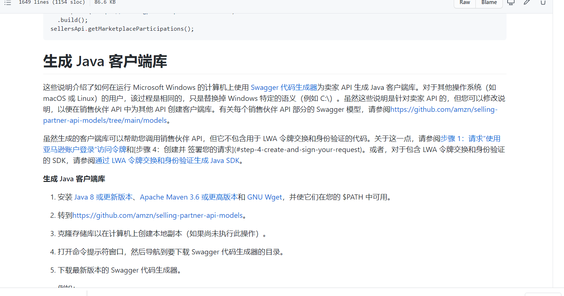This screenshot has height=296, width=564.
Task: Open the Java 8 或更新版本 link
Action: click(x=103, y=197)
